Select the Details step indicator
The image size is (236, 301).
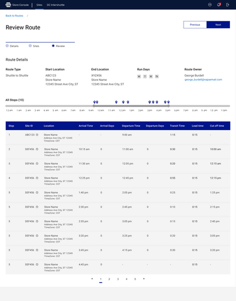(x=12, y=46)
